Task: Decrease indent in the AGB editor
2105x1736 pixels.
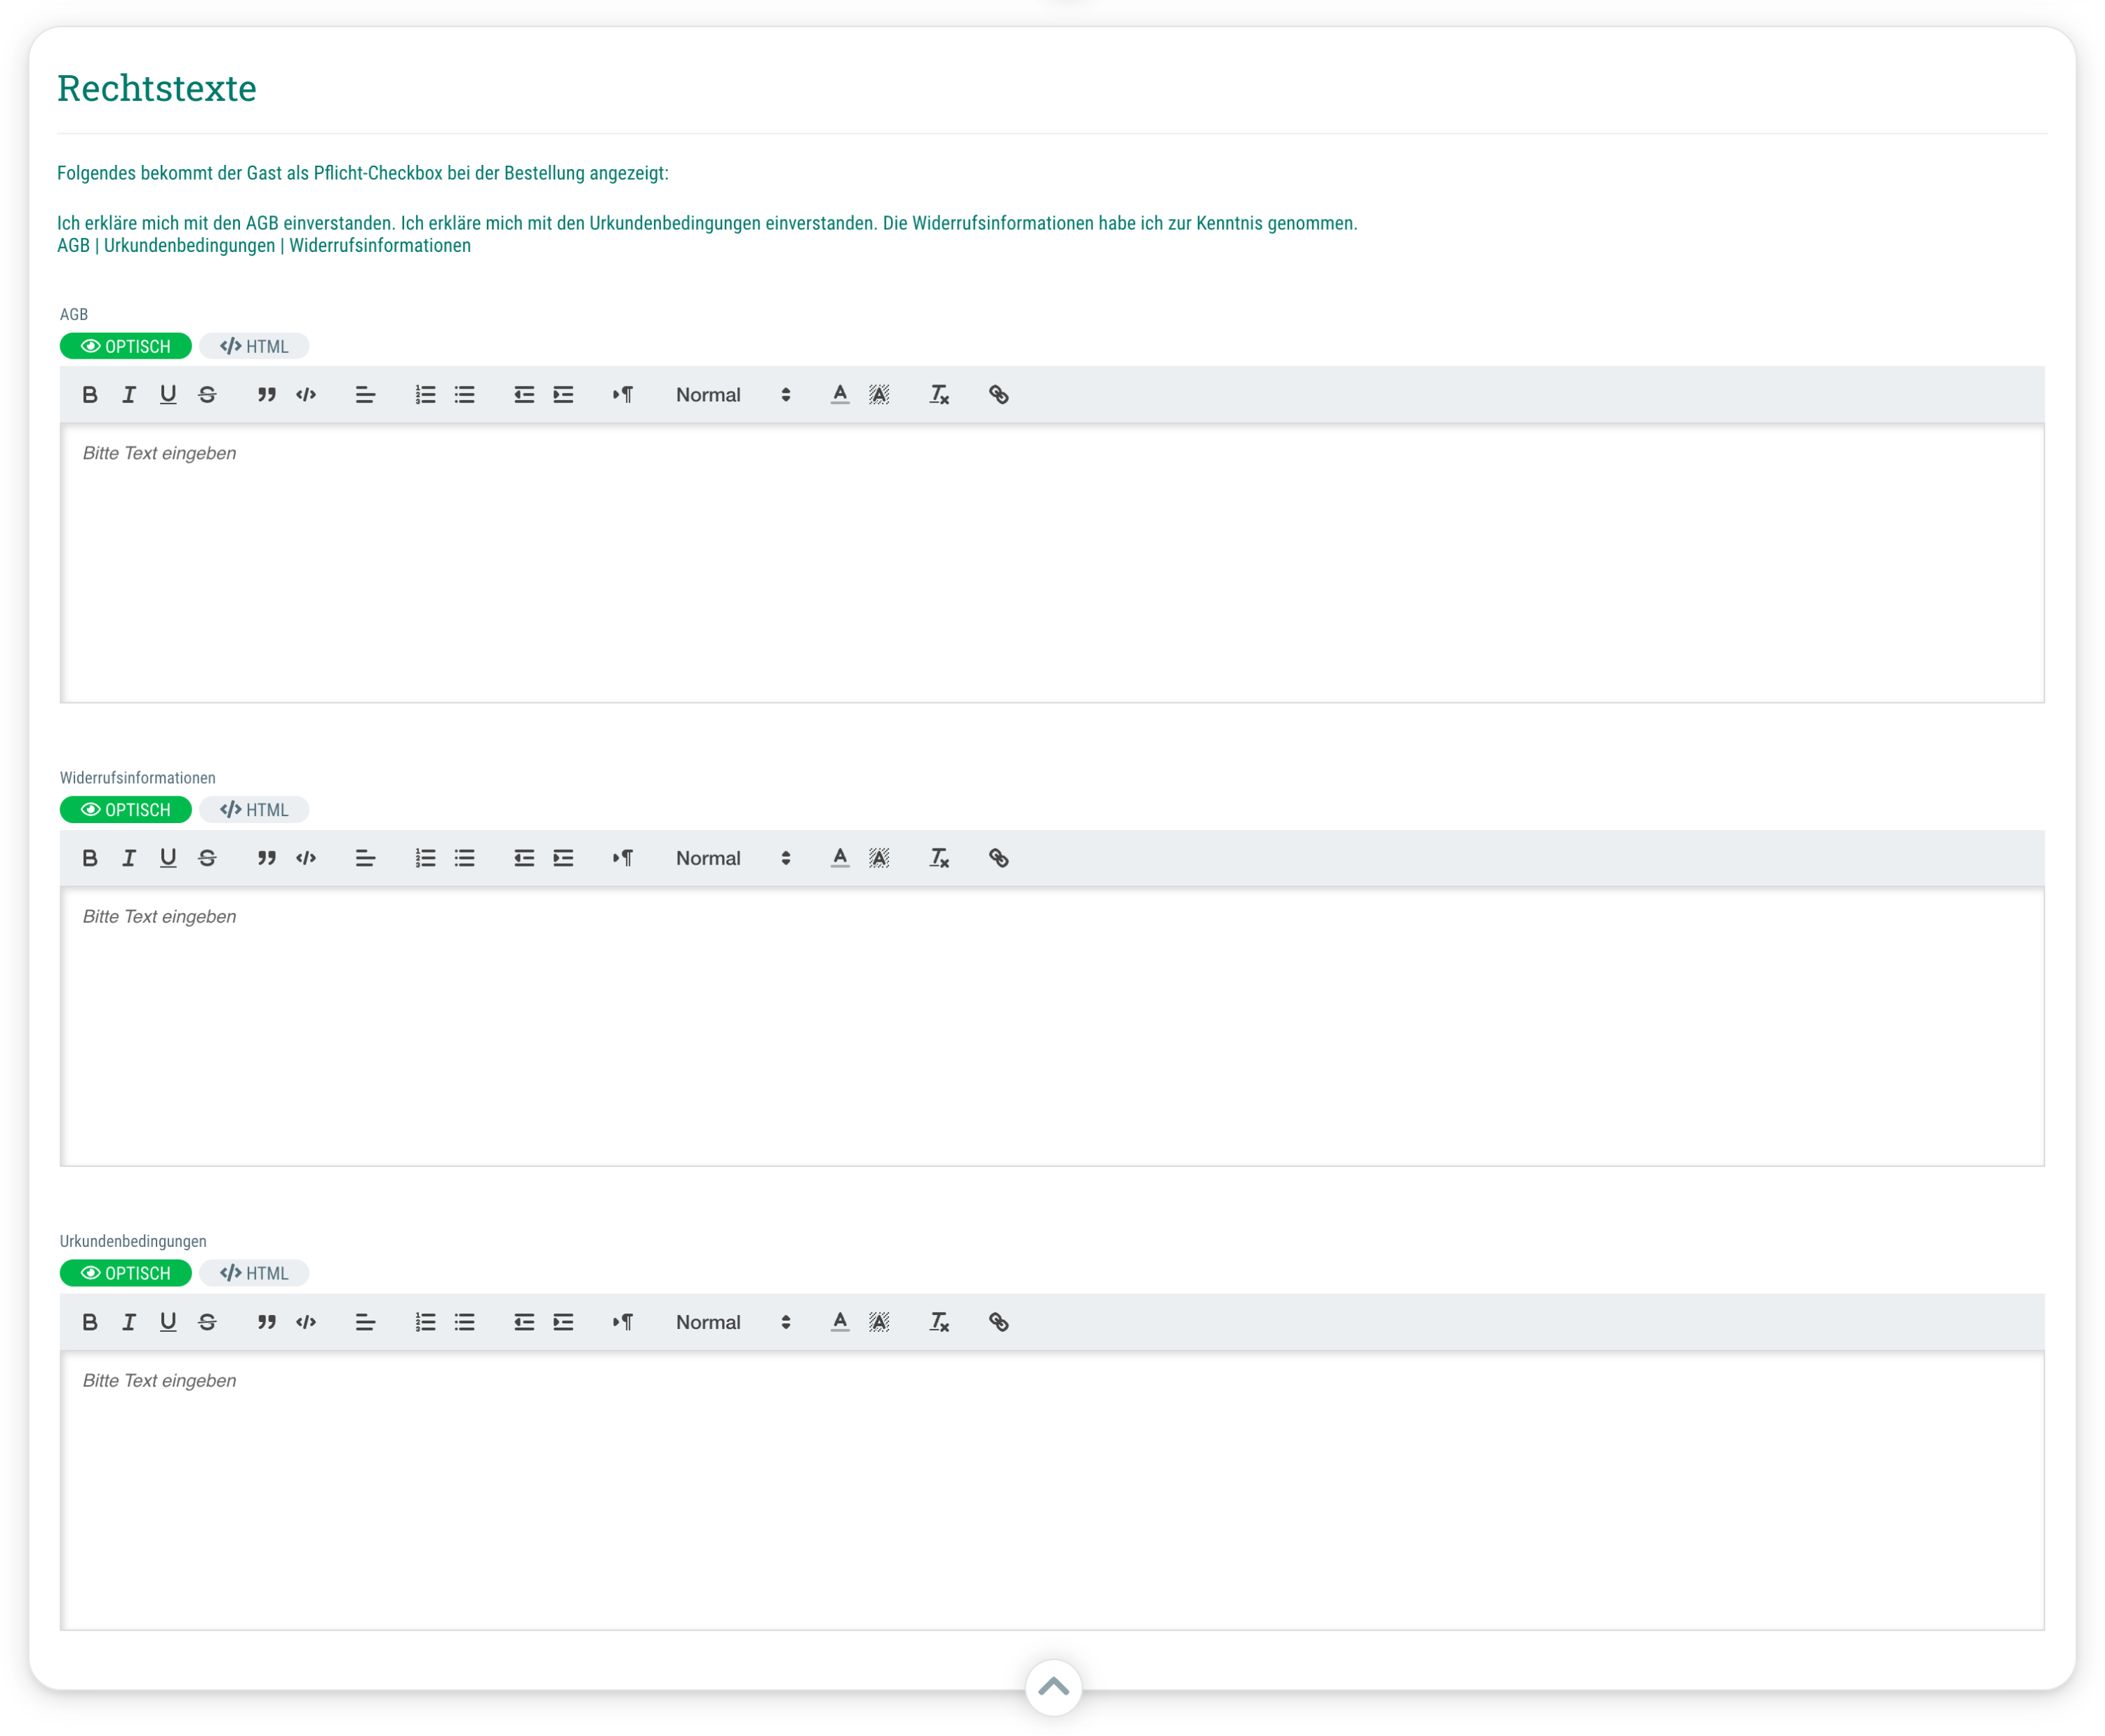Action: 524,395
